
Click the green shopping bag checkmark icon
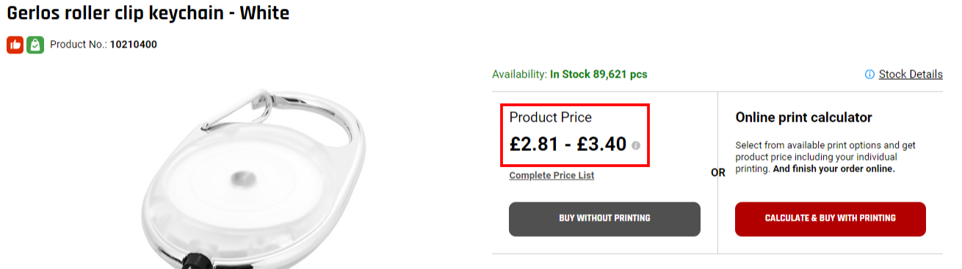tap(35, 45)
